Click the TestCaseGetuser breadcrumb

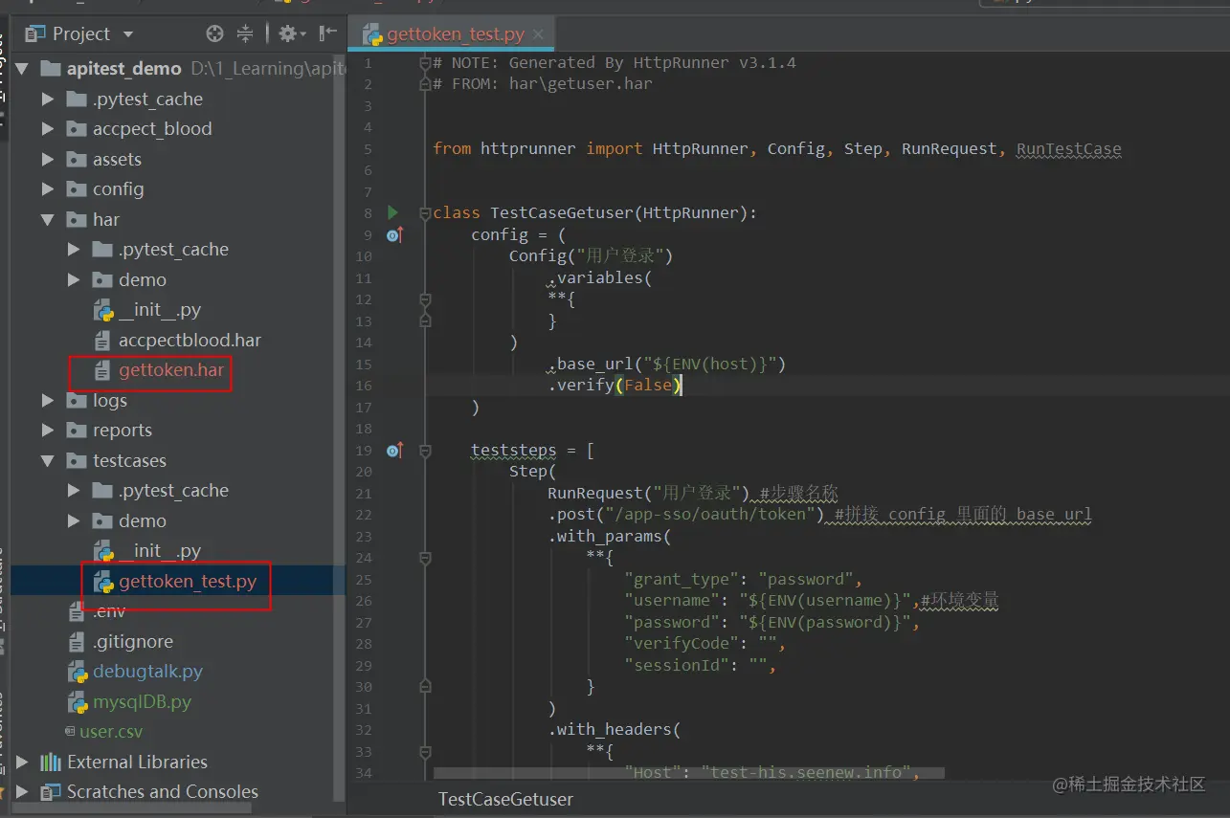coord(505,799)
